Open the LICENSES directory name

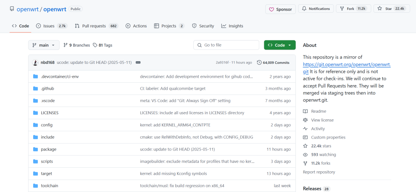point(50,113)
